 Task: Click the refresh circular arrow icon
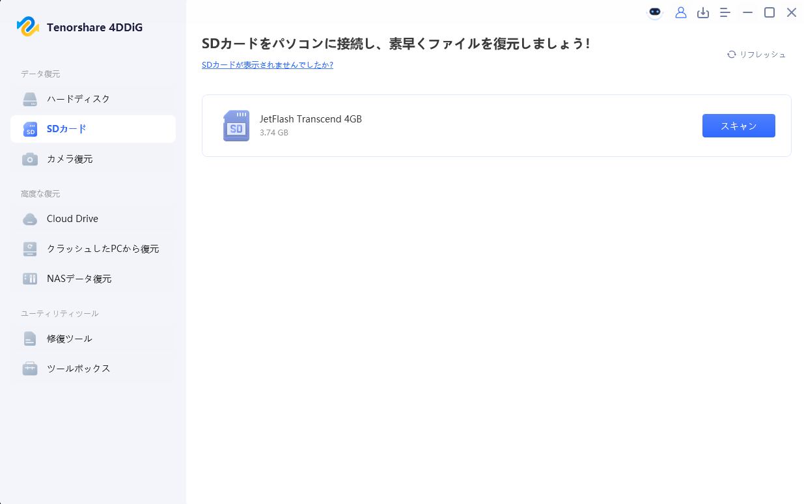(x=732, y=55)
